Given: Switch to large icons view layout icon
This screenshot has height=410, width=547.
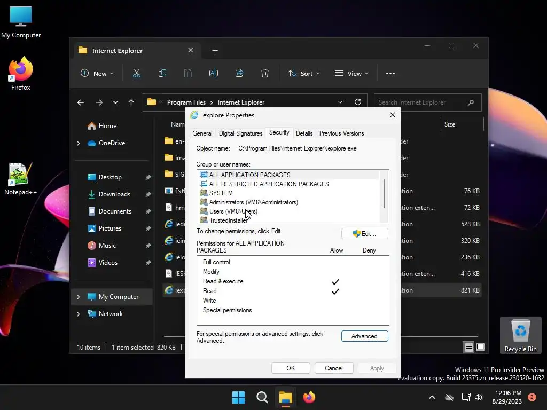Looking at the screenshot, I should 480,347.
